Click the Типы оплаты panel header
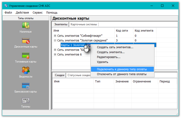Screen dimensions: 181x118 pyautogui.click(x=25, y=18)
